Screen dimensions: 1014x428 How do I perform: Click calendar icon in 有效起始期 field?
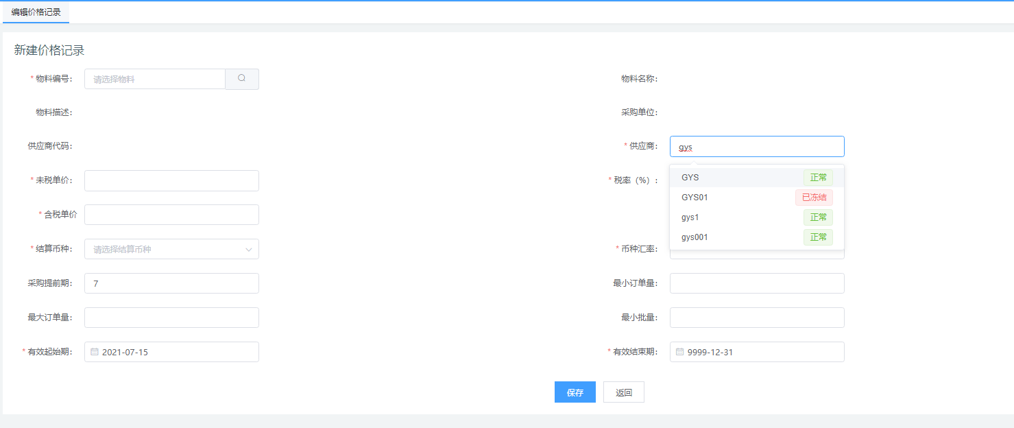pos(95,352)
